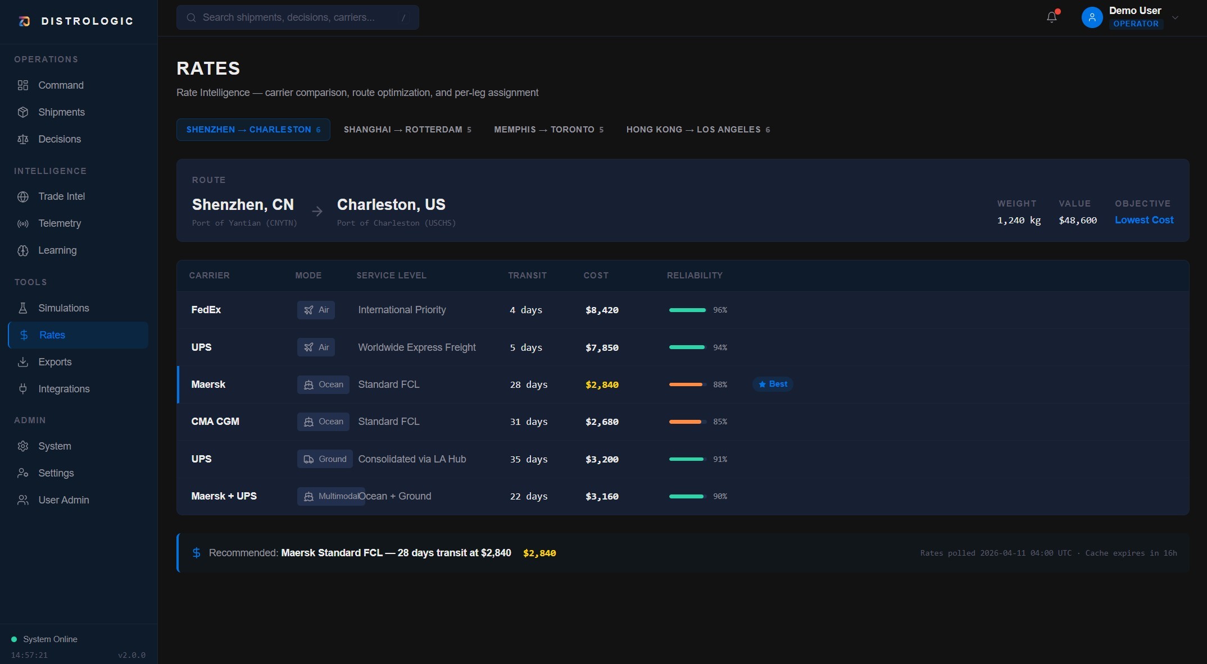The height and width of the screenshot is (664, 1207).
Task: Click the Maersk + UPS Multimodal badge
Action: click(x=331, y=496)
